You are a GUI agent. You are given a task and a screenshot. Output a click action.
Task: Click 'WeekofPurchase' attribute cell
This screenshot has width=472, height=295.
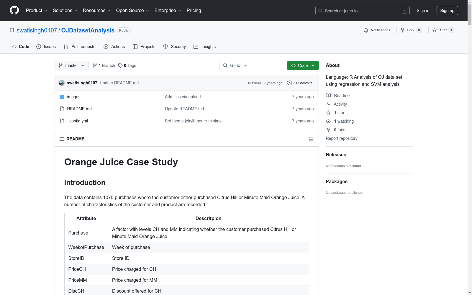coord(86,247)
